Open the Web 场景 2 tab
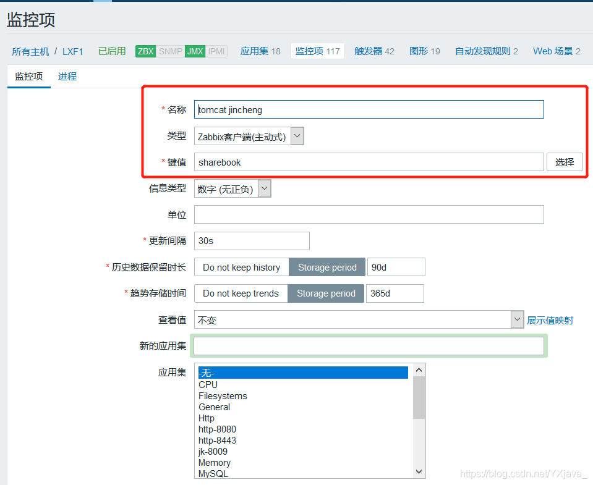The image size is (593, 485). [557, 51]
